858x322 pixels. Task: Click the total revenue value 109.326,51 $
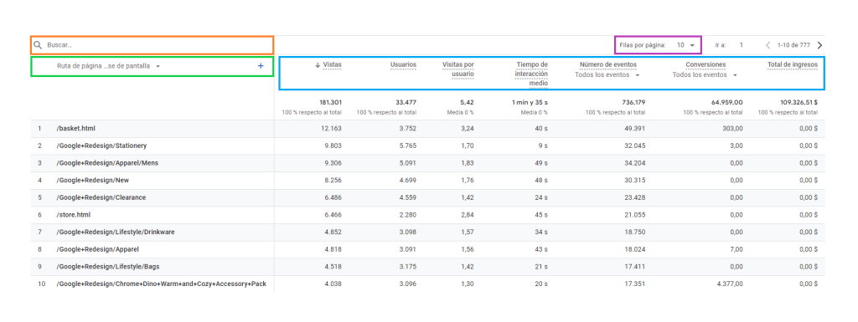click(799, 102)
